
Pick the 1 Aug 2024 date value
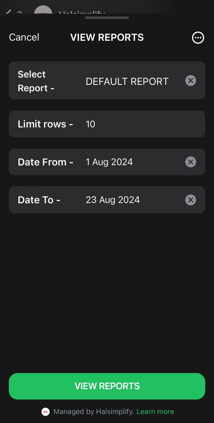click(x=109, y=162)
